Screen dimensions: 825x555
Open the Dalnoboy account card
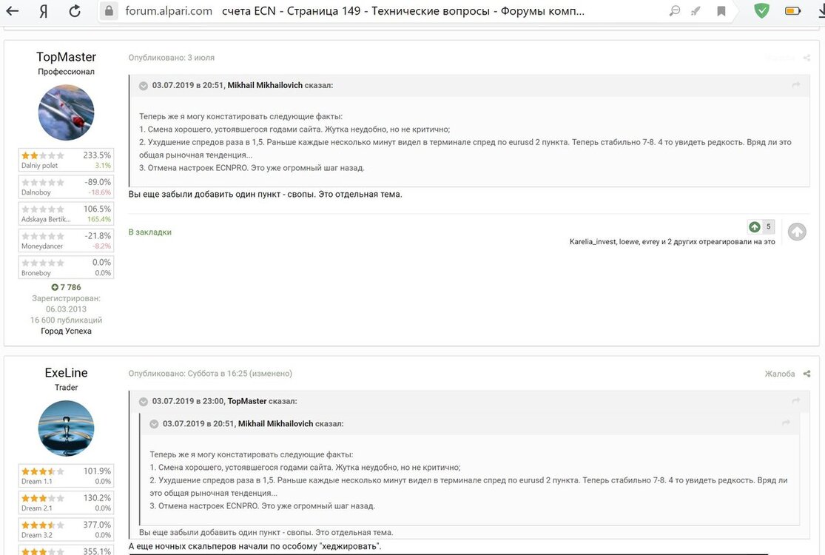(67, 186)
